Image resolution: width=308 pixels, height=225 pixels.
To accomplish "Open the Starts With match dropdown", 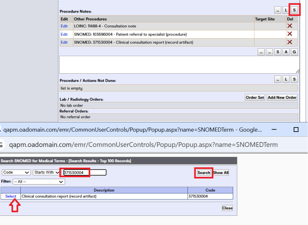I will click(x=46, y=172).
